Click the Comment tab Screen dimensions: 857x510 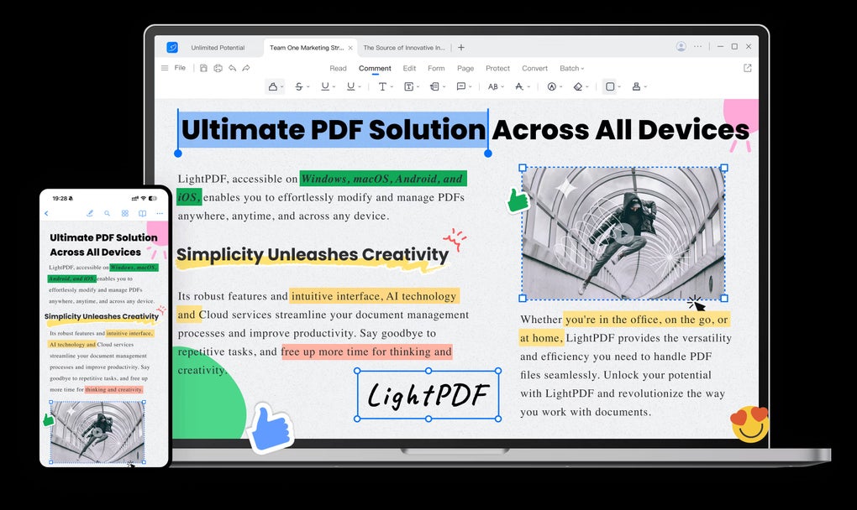pyautogui.click(x=375, y=68)
